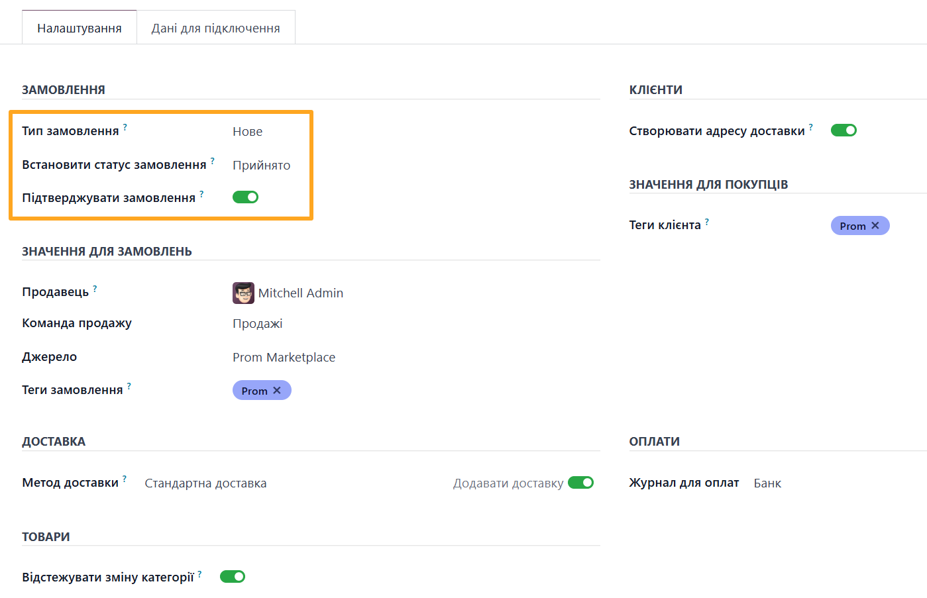Image resolution: width=927 pixels, height=598 pixels.
Task: Click Mitchell Admin's avatar picture
Action: tap(243, 293)
